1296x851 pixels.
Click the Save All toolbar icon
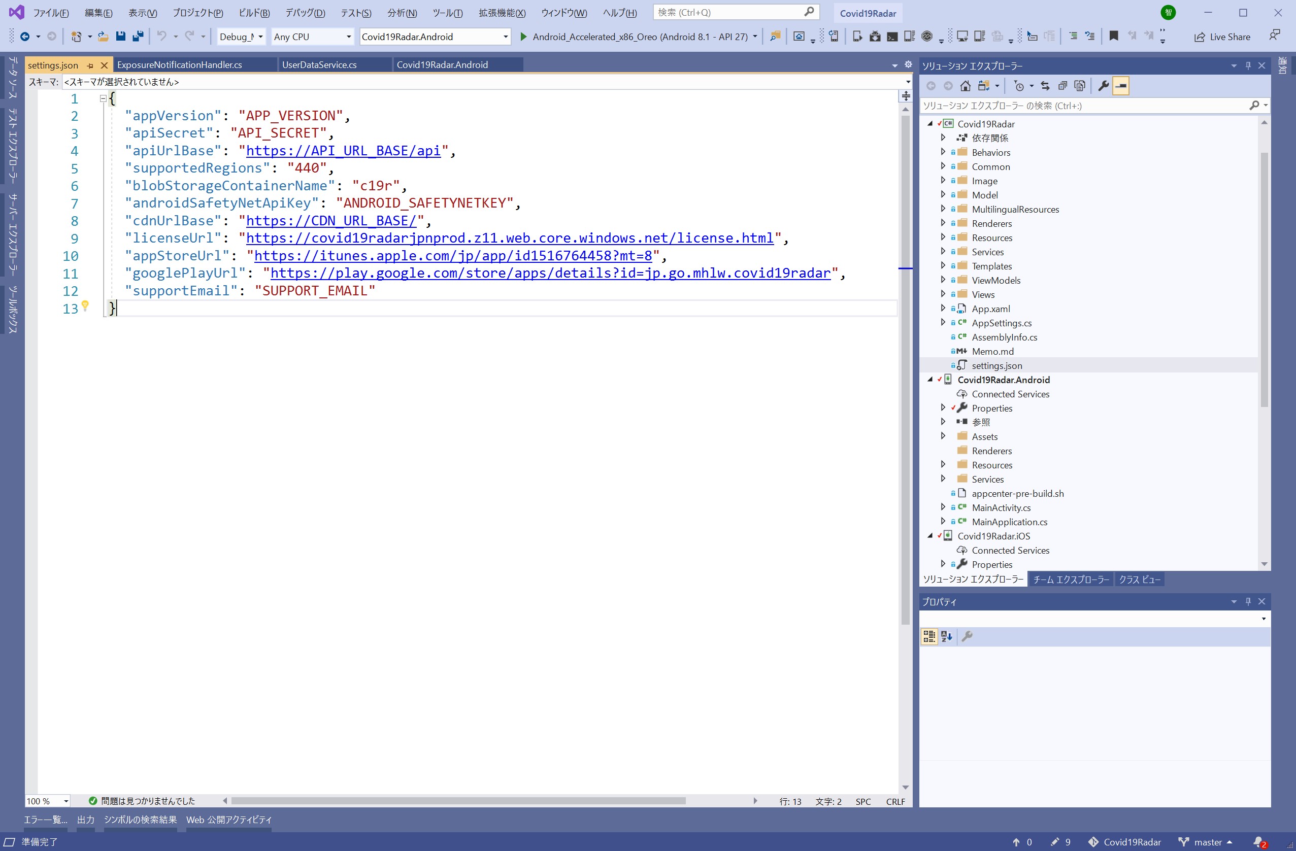click(x=138, y=37)
